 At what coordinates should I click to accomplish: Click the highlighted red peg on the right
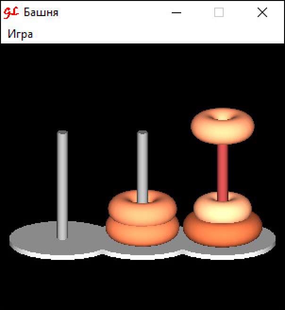(x=223, y=172)
